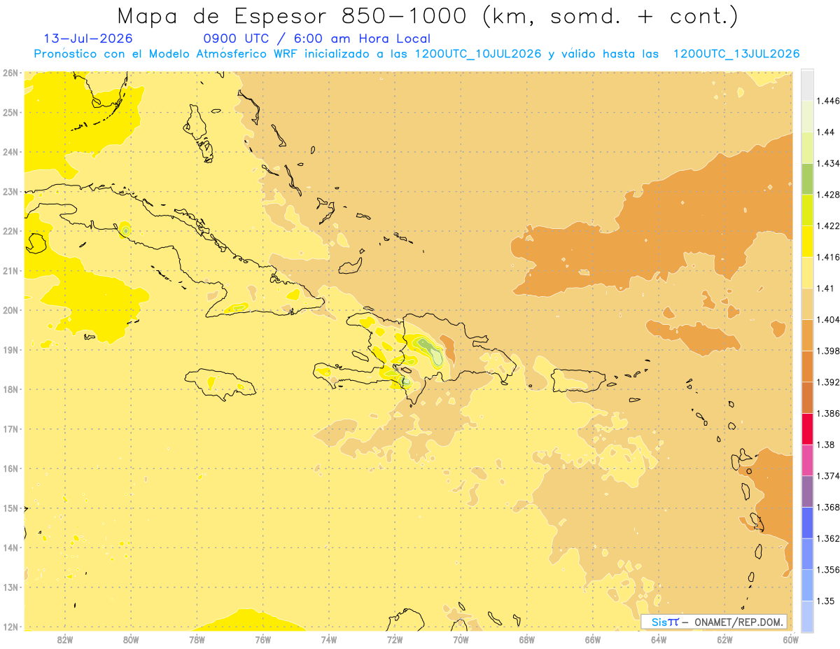The image size is (840, 649).
Task: Click the longitude label '82W'
Action: pos(64,640)
